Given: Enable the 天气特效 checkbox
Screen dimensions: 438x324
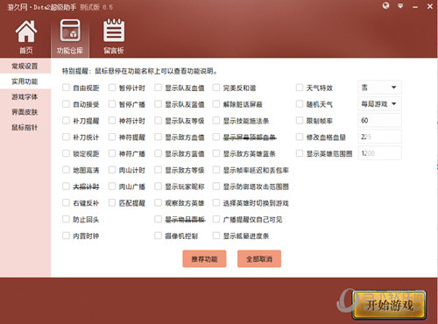Looking at the screenshot, I should click(x=300, y=88).
